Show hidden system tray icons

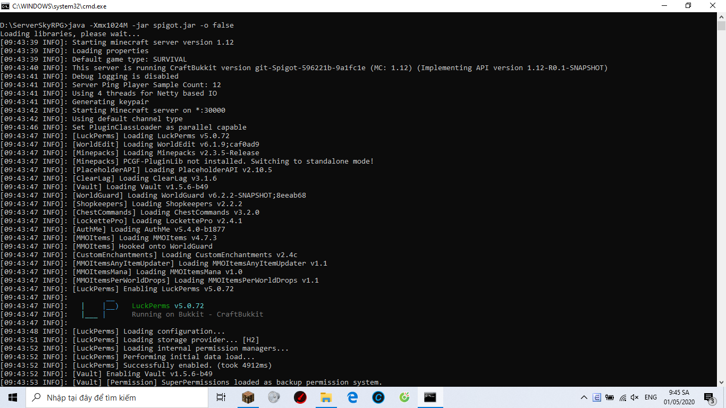(x=584, y=397)
